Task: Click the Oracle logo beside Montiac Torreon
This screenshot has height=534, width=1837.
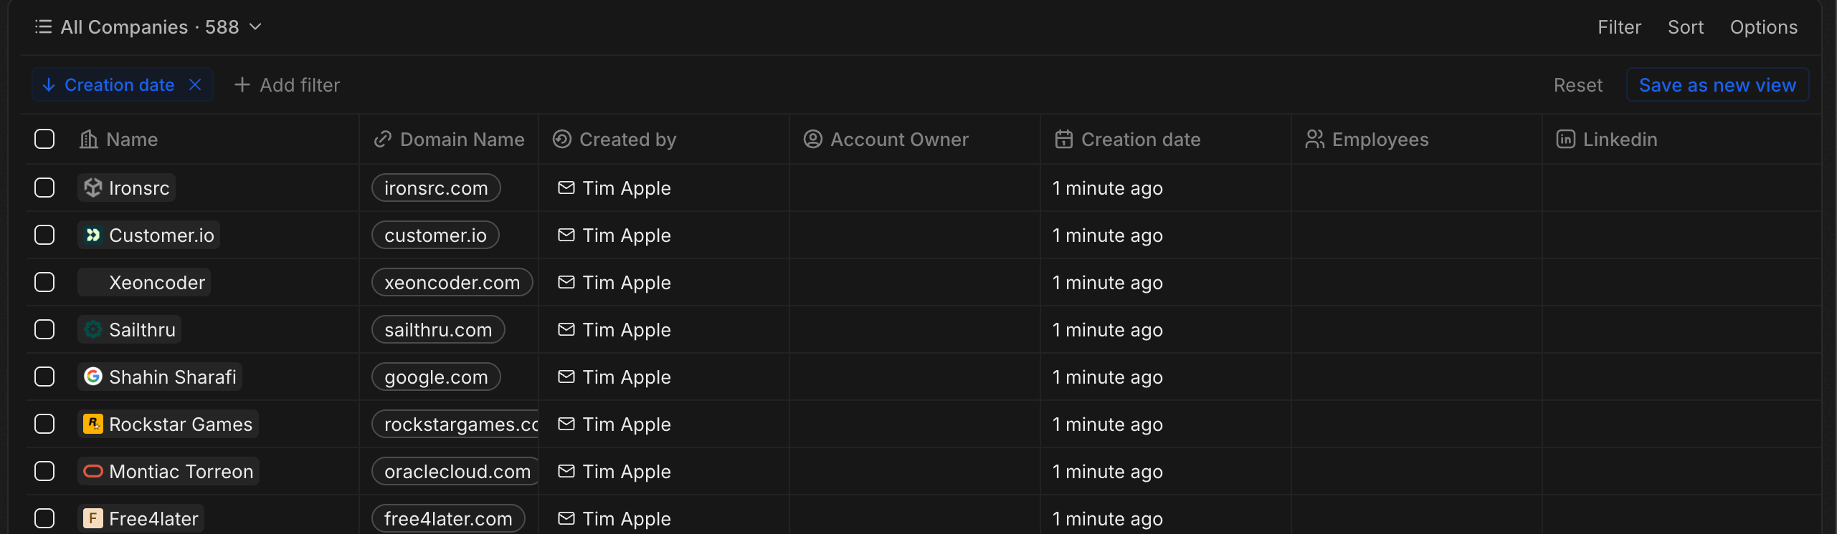Action: 93,471
